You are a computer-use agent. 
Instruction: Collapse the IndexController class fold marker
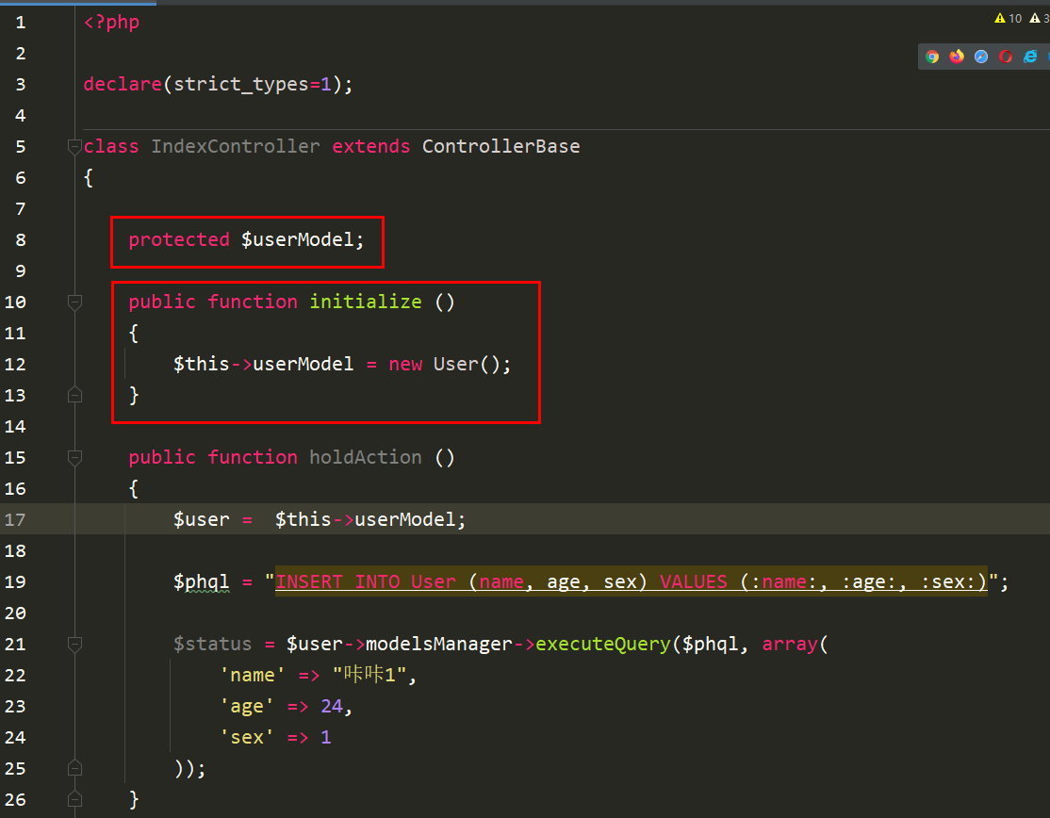point(74,146)
